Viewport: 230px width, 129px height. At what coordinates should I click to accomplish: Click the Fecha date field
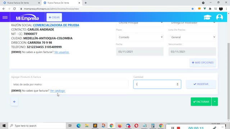pos(140,52)
